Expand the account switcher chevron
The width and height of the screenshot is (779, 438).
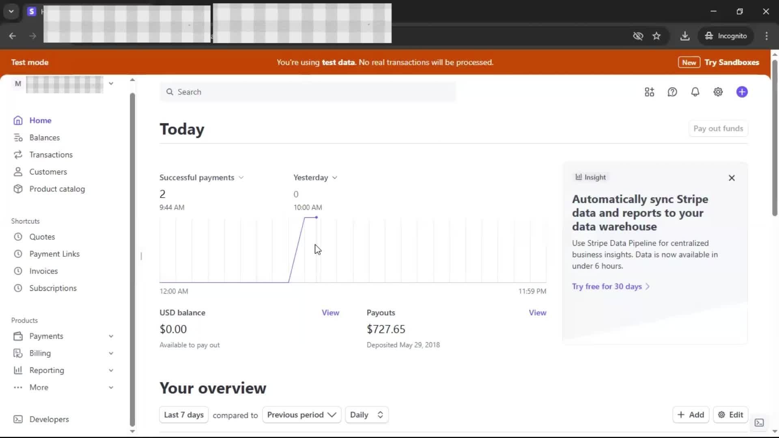coord(111,84)
